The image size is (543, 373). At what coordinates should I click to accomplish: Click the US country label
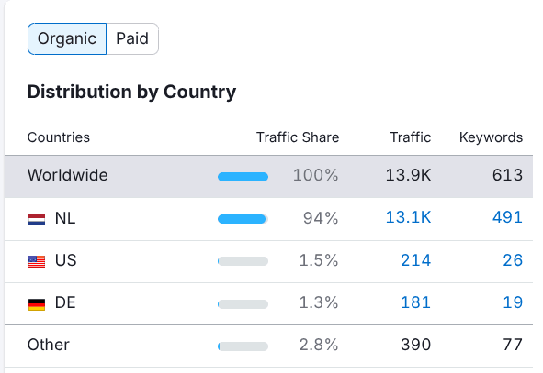(x=65, y=260)
